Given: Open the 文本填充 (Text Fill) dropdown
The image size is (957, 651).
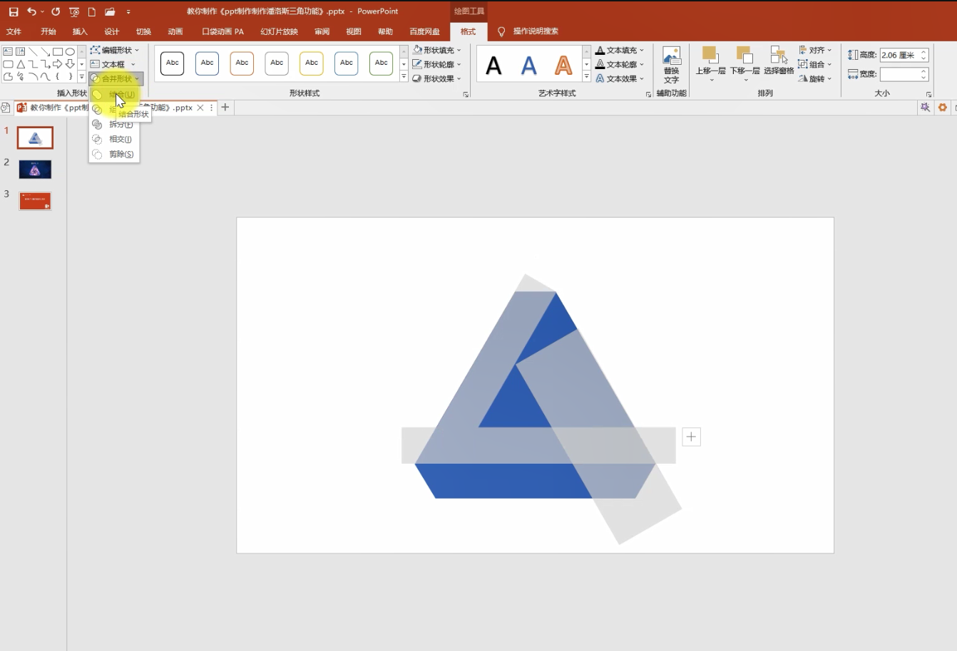Looking at the screenshot, I should pyautogui.click(x=620, y=51).
